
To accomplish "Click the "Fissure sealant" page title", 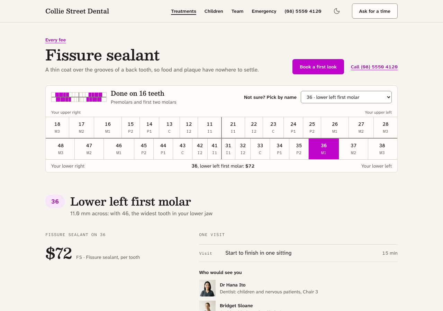I will click(102, 55).
